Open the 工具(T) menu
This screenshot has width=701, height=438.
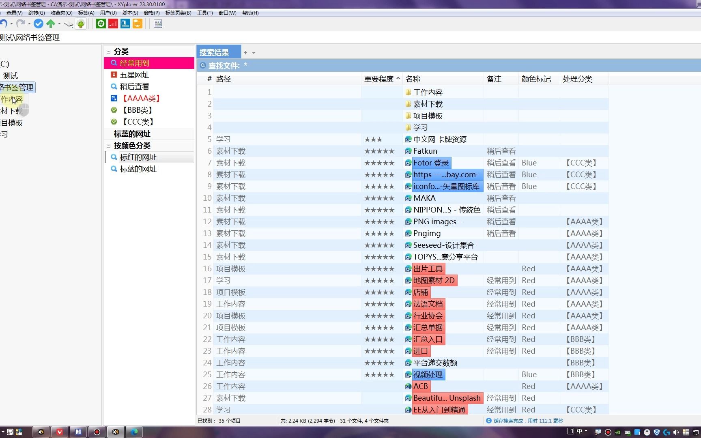click(205, 13)
